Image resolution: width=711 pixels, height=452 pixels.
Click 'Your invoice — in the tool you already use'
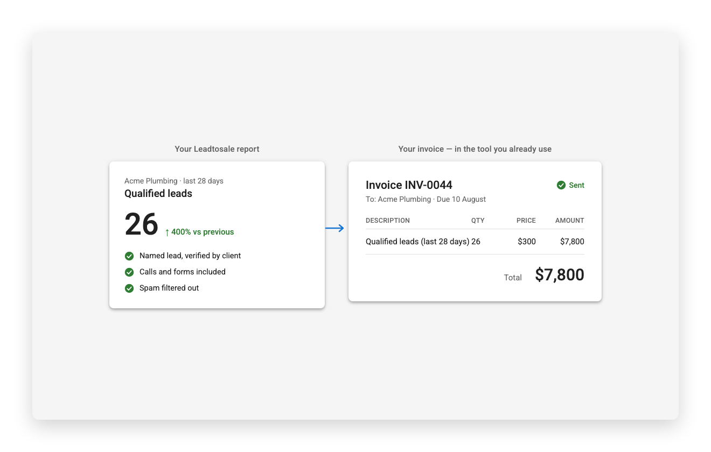(475, 149)
